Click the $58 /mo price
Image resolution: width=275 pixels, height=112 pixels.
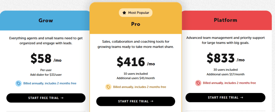[x=46, y=59]
